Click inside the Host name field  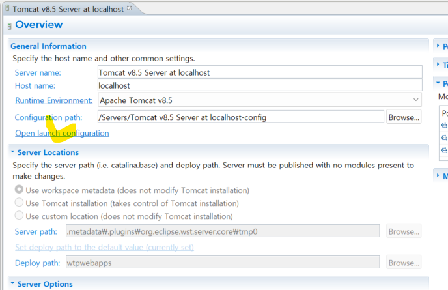click(260, 85)
